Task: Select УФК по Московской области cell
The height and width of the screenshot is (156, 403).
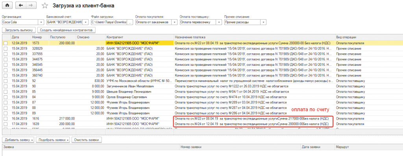Action: [x=140, y=81]
